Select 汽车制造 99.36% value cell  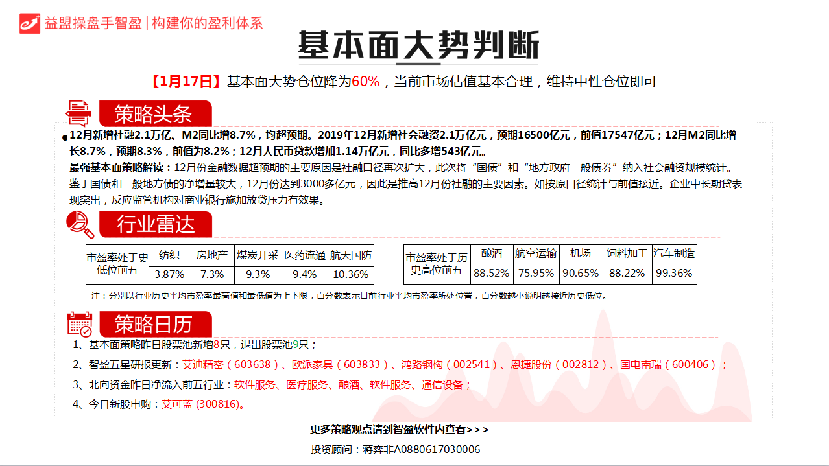click(x=674, y=273)
